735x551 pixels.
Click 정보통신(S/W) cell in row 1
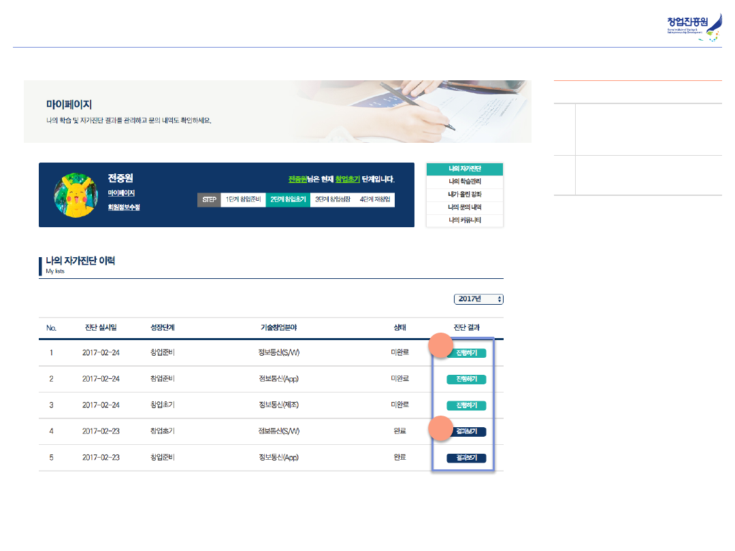[279, 352]
